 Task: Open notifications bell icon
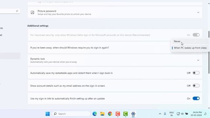coord(205,114)
